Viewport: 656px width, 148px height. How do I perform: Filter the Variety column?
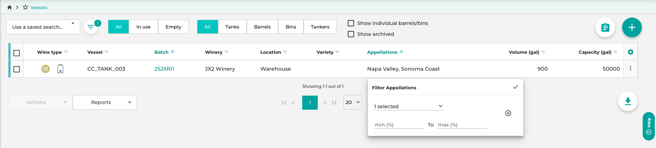[x=337, y=52]
